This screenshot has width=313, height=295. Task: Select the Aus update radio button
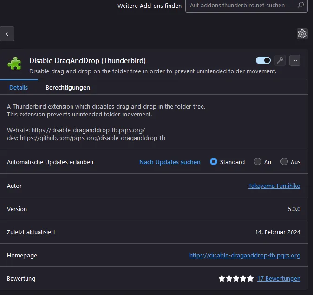click(284, 161)
